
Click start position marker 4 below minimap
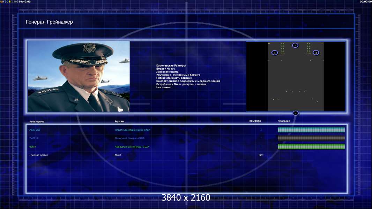(296, 113)
